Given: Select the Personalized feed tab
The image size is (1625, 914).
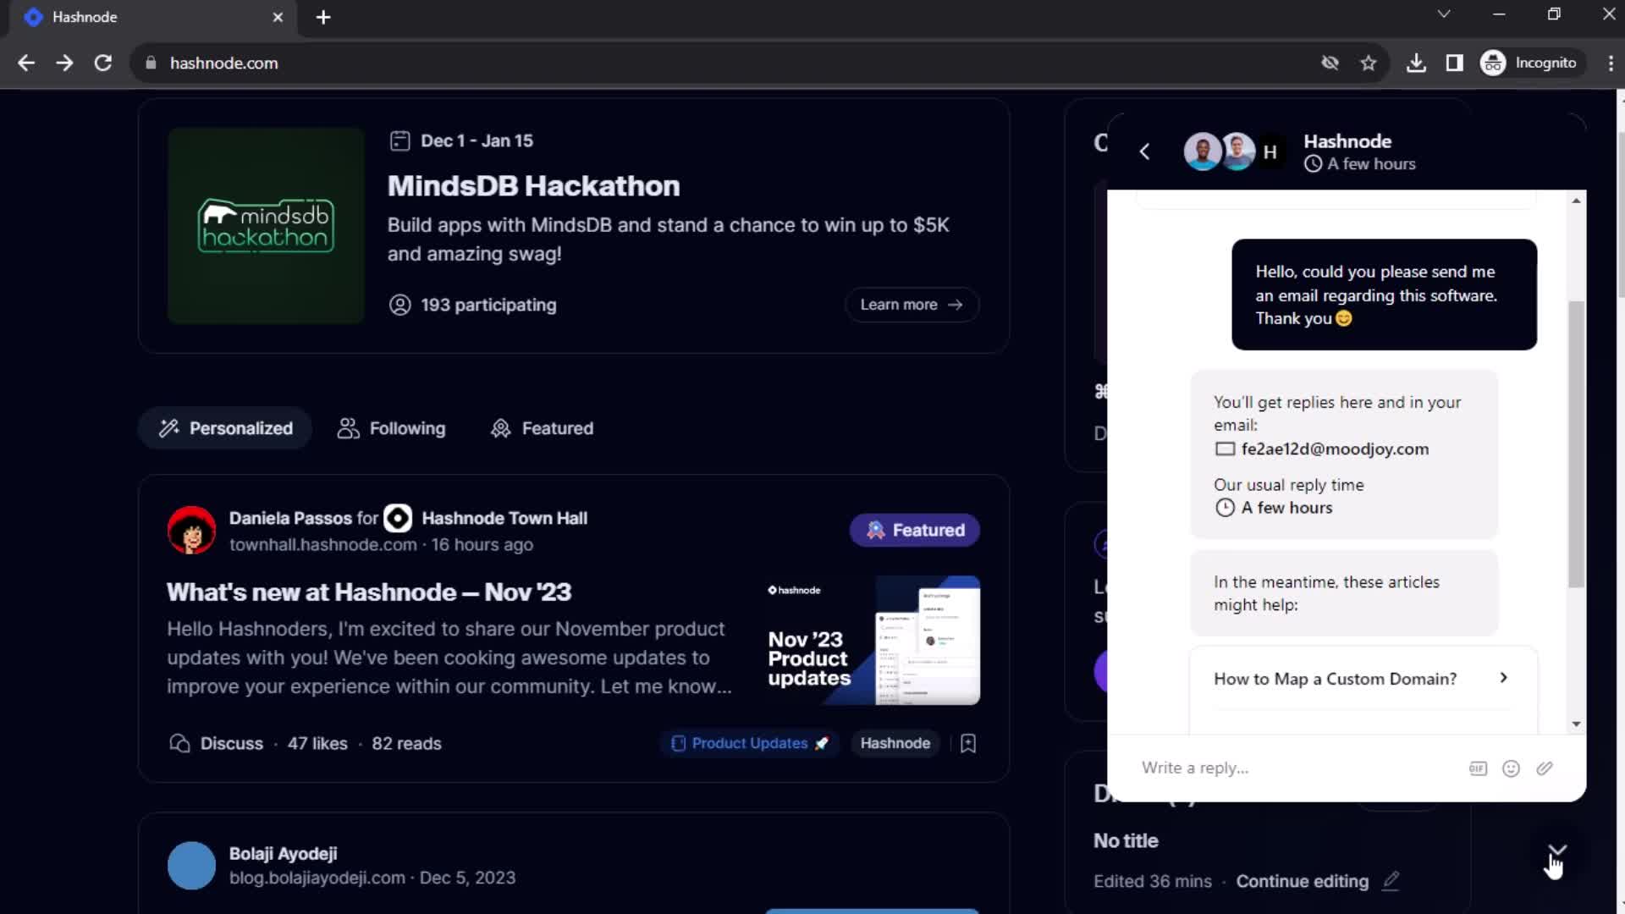Looking at the screenshot, I should pos(227,428).
